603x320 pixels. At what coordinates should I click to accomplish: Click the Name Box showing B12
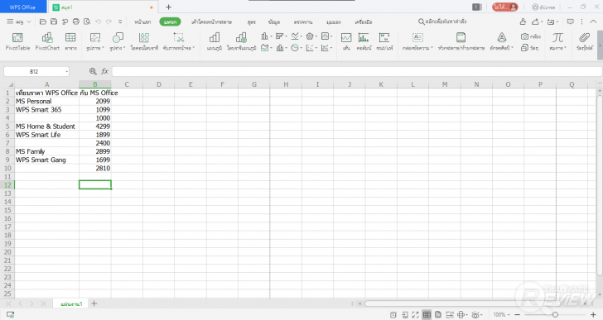36,71
